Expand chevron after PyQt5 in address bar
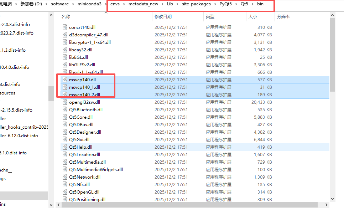344x210 pixels. click(x=236, y=4)
